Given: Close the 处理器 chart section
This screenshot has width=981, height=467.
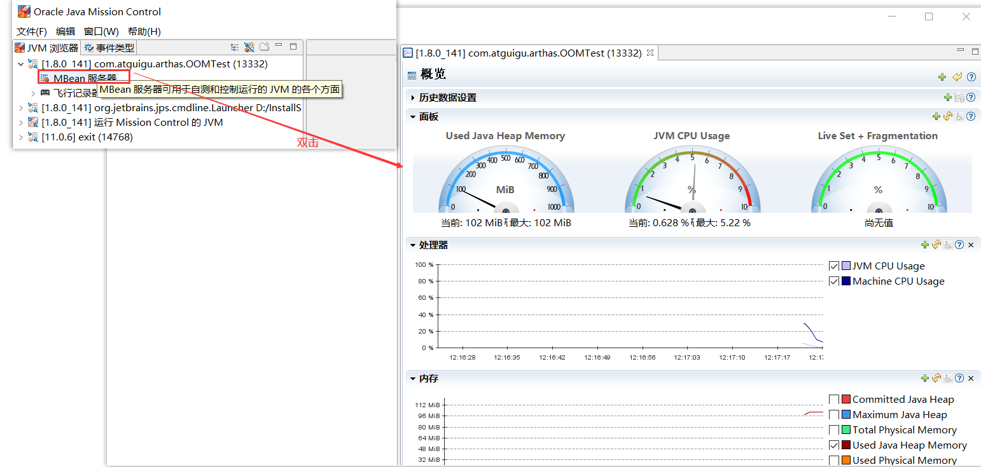Looking at the screenshot, I should point(971,245).
